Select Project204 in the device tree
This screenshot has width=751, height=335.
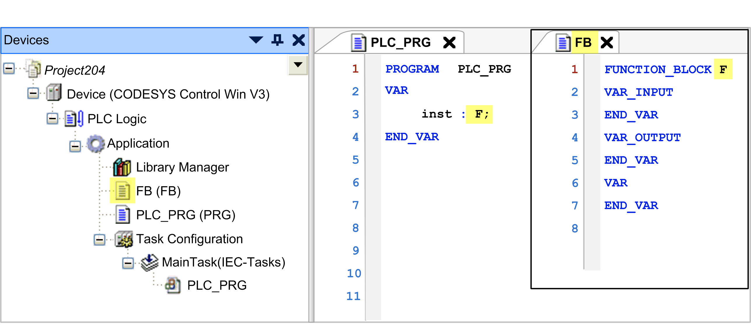75,70
